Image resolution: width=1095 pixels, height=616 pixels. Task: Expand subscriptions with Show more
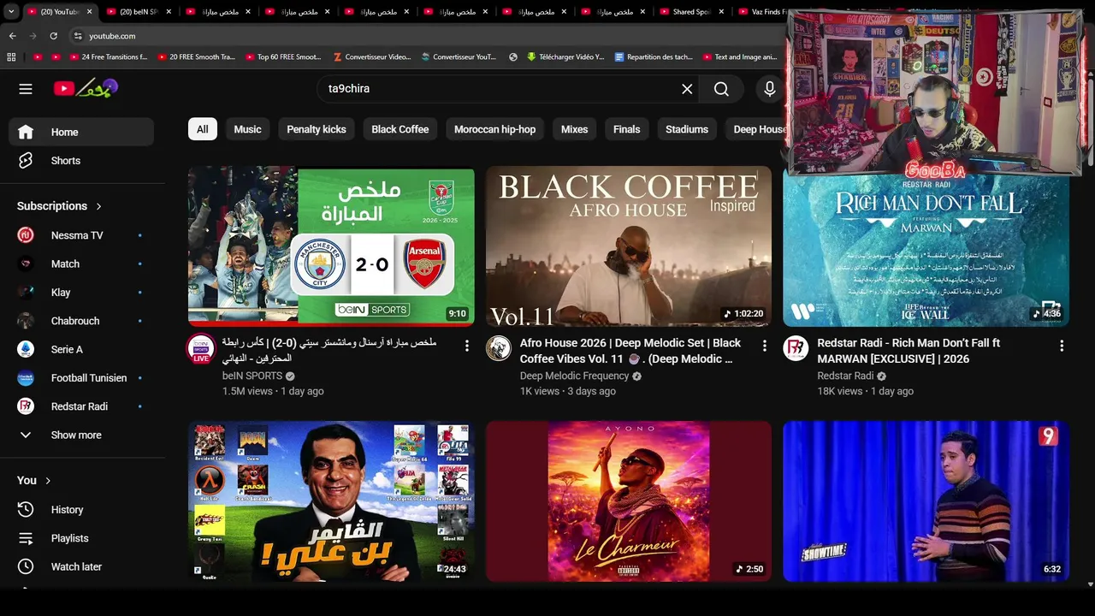(x=81, y=435)
